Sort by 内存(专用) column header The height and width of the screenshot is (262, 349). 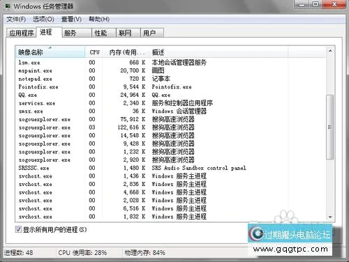coord(126,52)
